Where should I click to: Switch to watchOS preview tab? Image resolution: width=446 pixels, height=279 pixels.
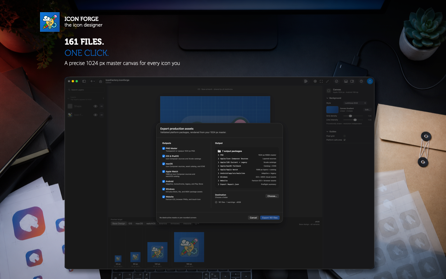(x=151, y=224)
